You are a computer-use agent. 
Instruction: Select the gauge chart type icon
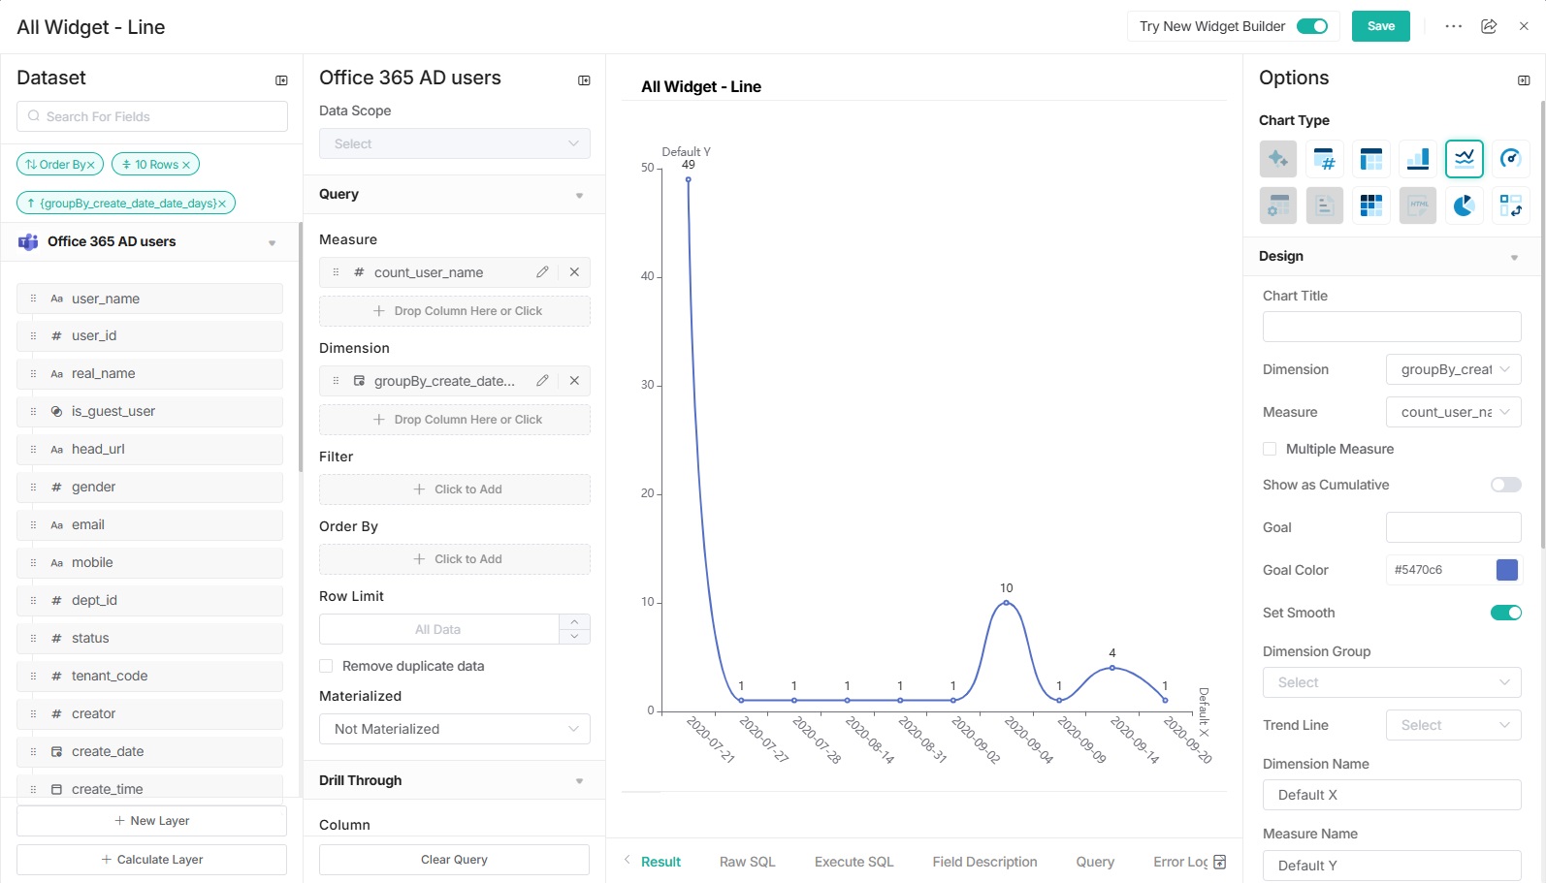(x=1510, y=158)
